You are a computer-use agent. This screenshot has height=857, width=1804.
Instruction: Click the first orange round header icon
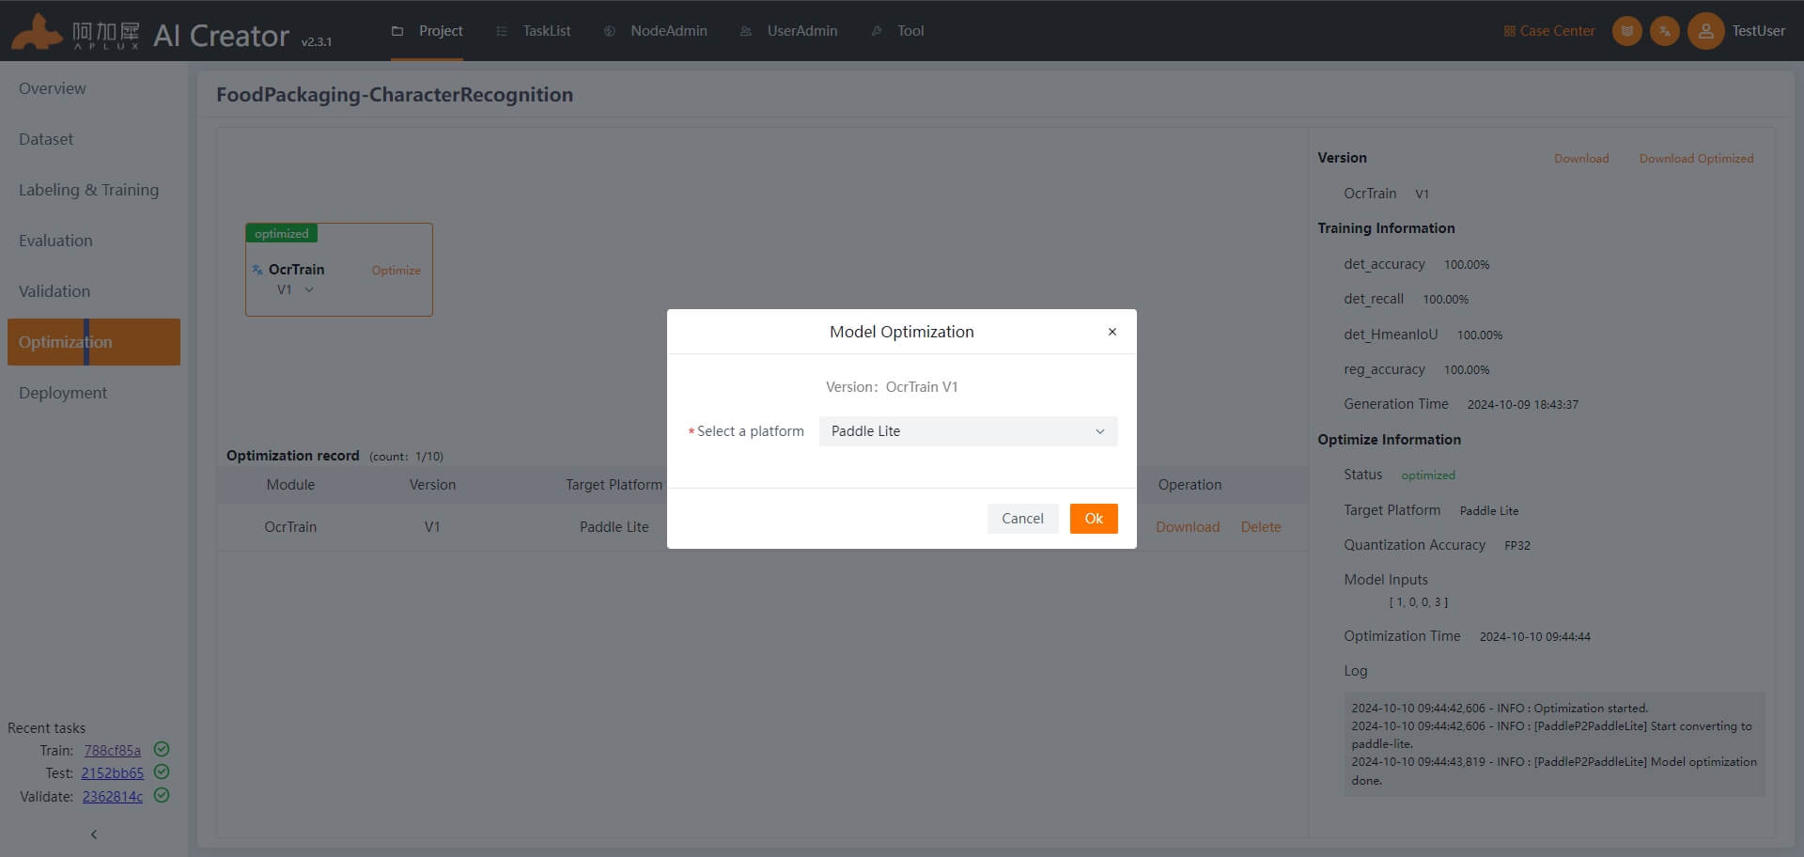[1627, 31]
